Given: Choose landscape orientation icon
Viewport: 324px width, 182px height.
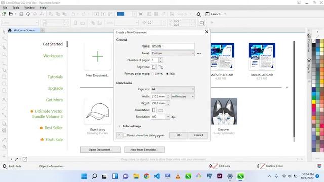Looking at the screenshot, I should pos(161,110).
